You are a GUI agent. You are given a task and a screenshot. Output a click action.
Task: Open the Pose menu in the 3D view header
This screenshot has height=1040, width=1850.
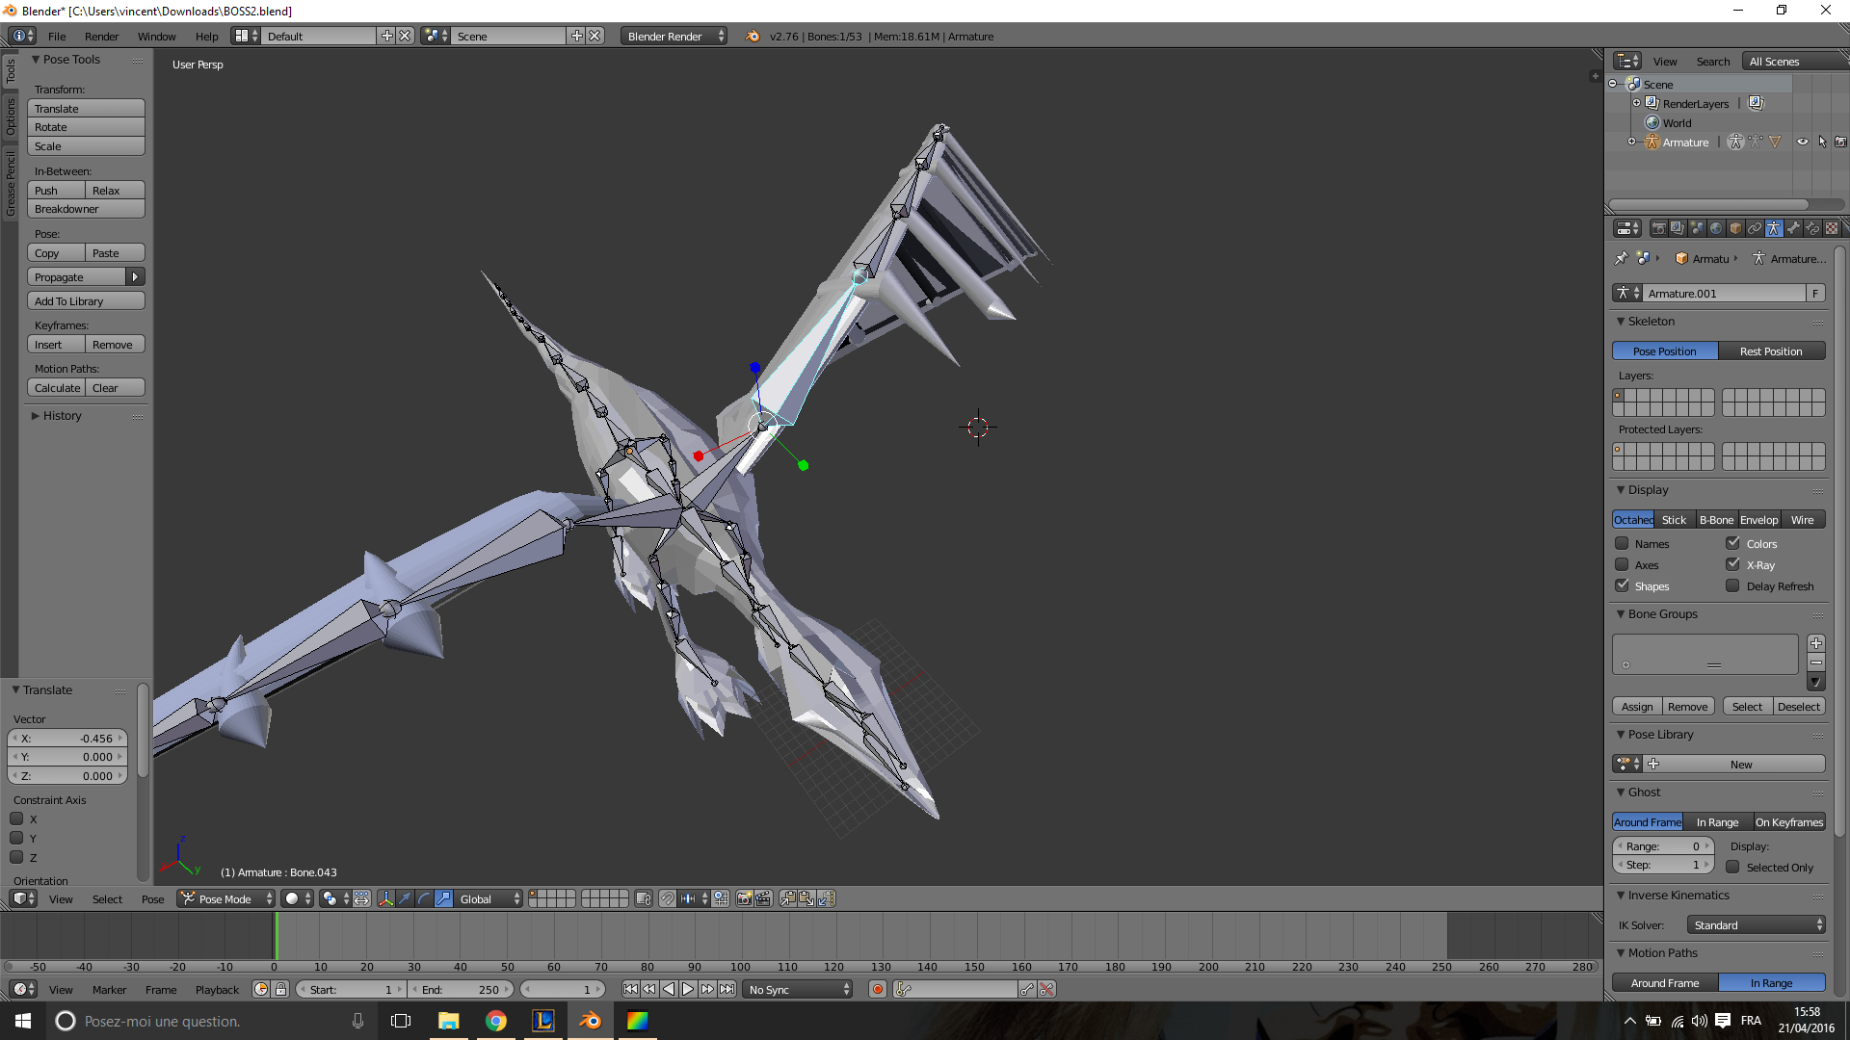coord(152,898)
